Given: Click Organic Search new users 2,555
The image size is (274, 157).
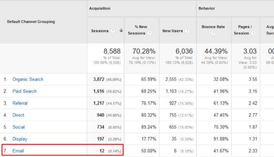Looking at the screenshot, I should click(x=171, y=79).
